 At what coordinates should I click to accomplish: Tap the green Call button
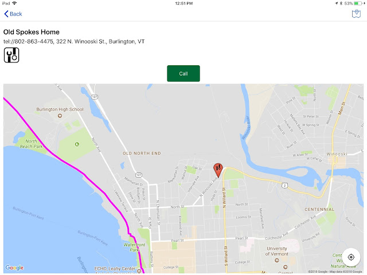click(x=183, y=73)
